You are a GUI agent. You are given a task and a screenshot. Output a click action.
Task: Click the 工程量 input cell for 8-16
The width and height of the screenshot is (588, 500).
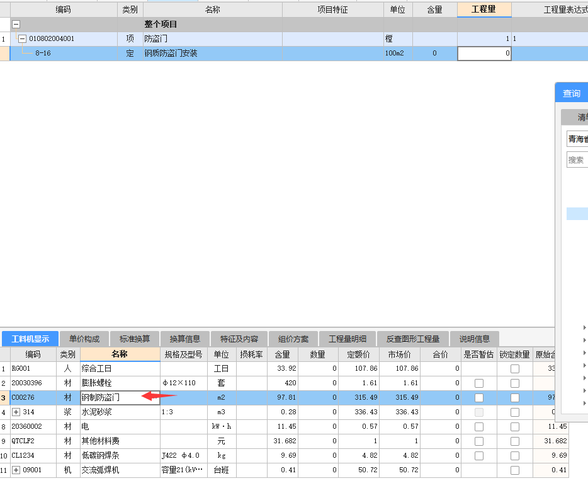[484, 54]
